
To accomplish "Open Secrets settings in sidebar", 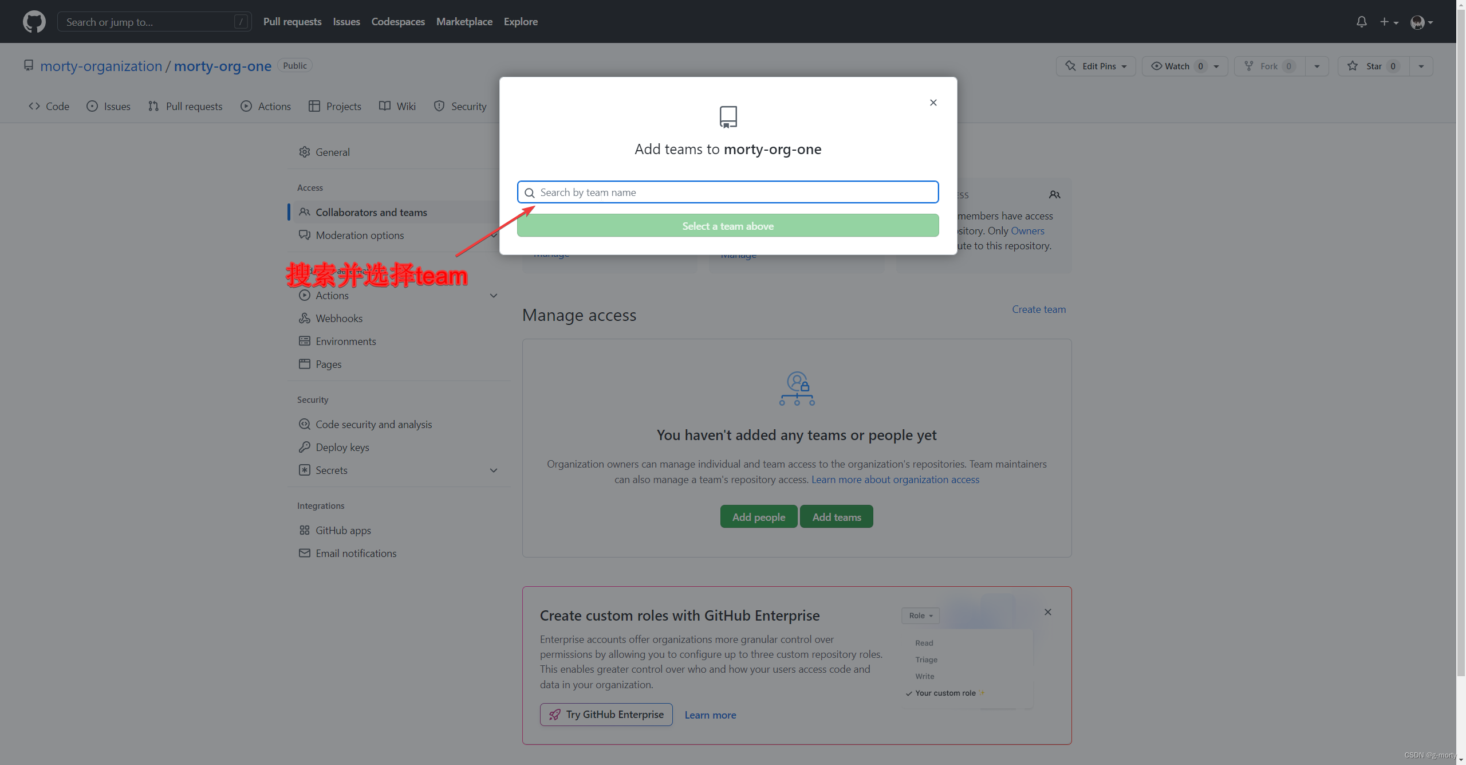I will (332, 470).
